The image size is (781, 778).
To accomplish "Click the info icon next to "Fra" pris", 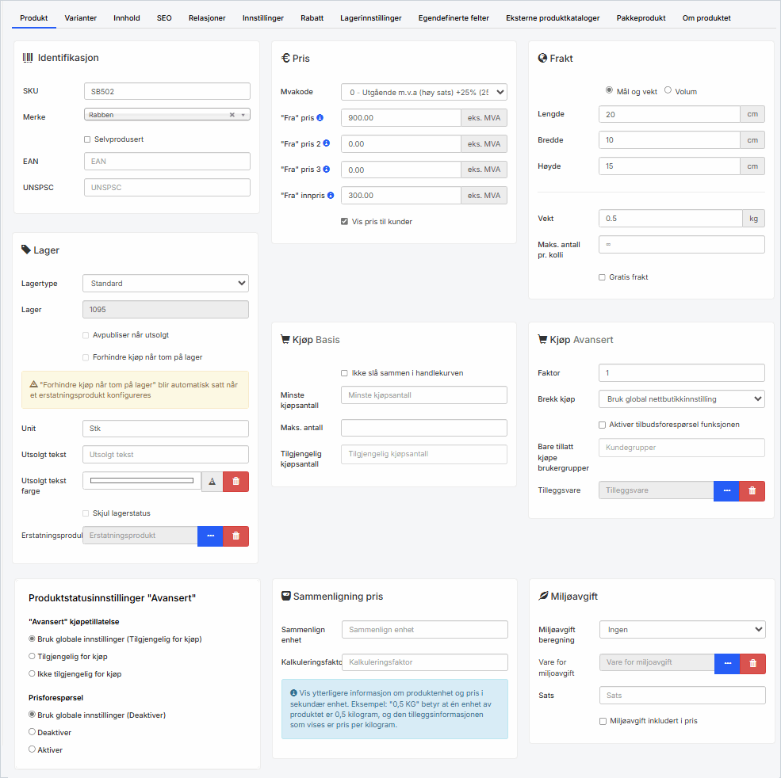I will (x=320, y=118).
